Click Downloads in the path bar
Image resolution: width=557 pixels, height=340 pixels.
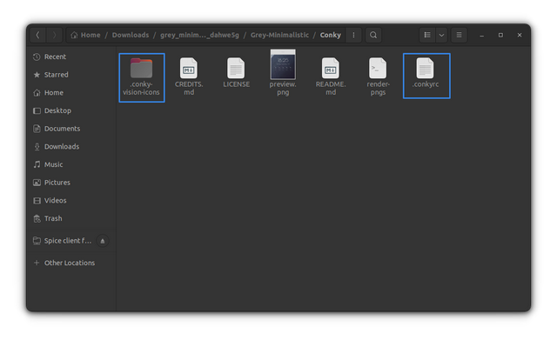pos(131,35)
